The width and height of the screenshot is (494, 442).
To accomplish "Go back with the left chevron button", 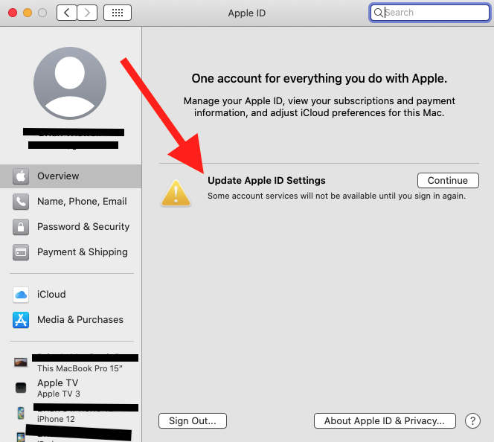I will click(x=66, y=13).
